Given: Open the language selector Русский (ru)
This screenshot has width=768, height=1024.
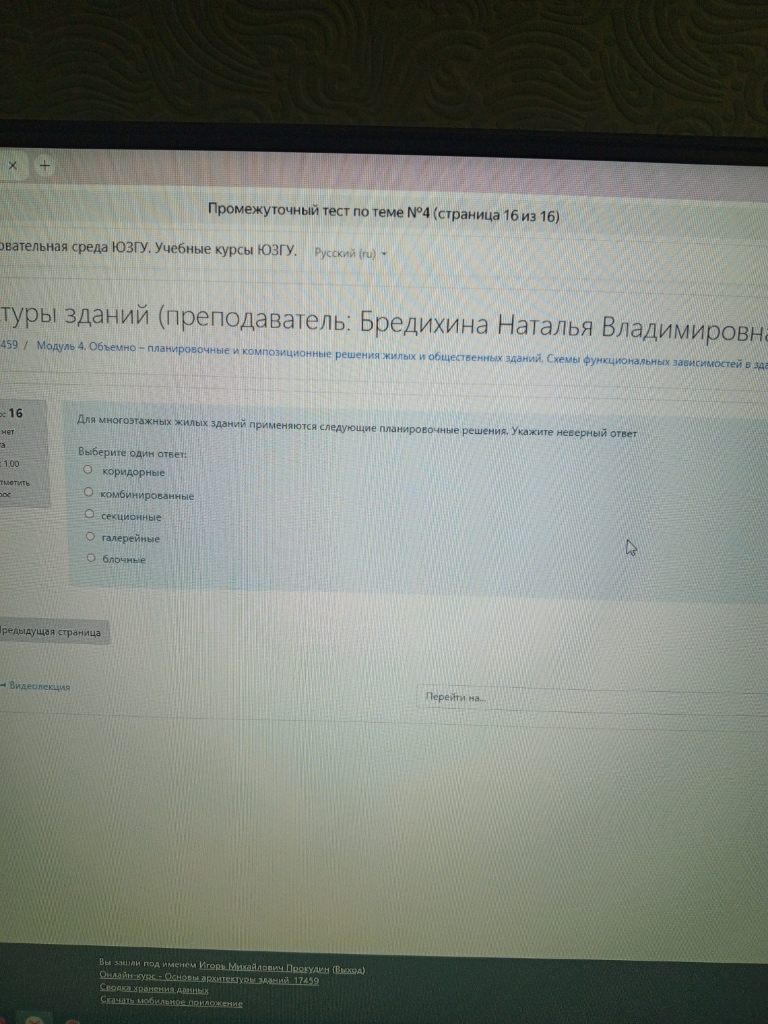Looking at the screenshot, I should (x=346, y=254).
